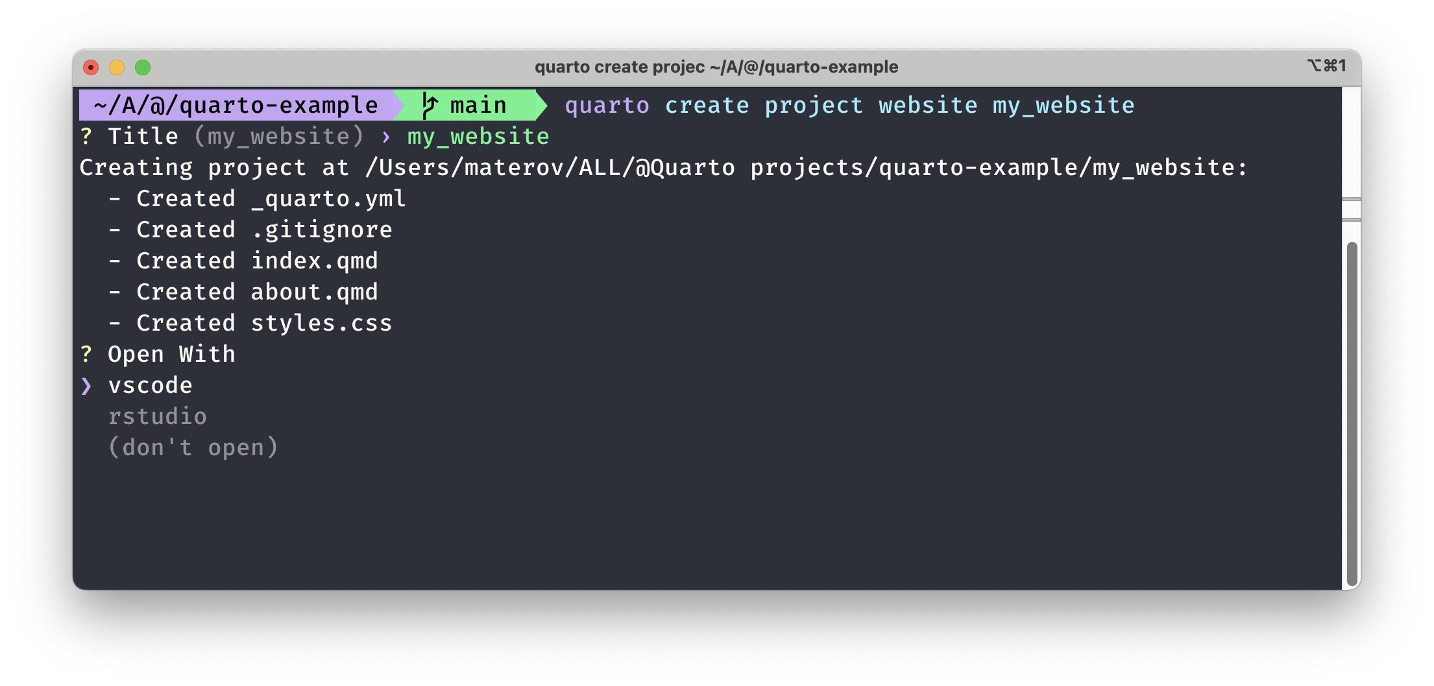The height and width of the screenshot is (686, 1434).
Task: Click the split pane marker above scrollbar
Action: pyautogui.click(x=1352, y=209)
